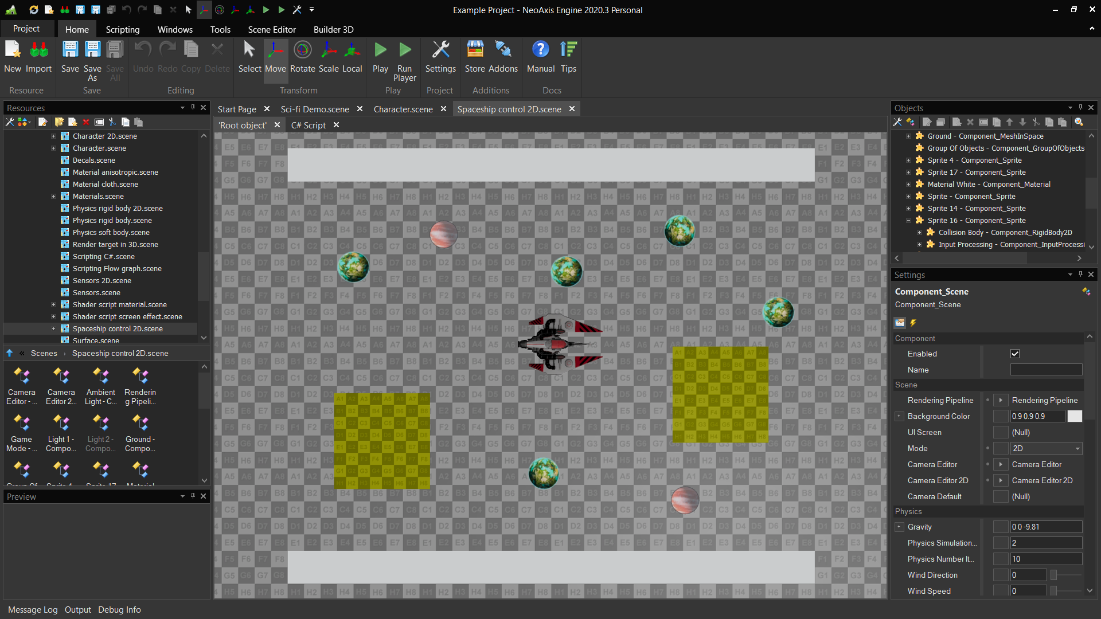
Task: Open the Scripting ribbon tab
Action: click(122, 29)
